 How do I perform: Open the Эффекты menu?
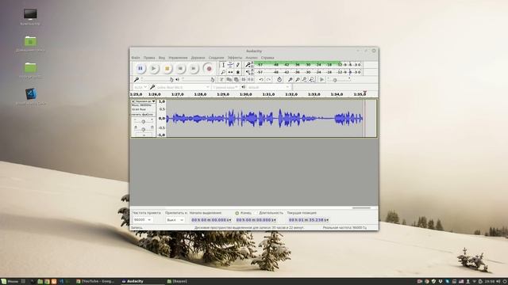point(235,58)
